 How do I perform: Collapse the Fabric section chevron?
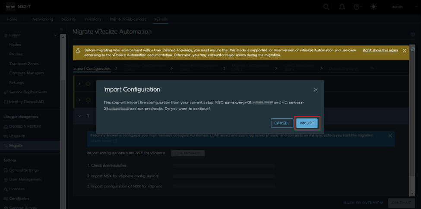[55, 35]
